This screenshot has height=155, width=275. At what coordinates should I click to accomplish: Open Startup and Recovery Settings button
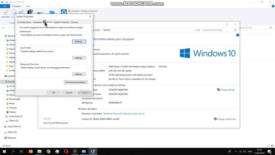(79, 74)
